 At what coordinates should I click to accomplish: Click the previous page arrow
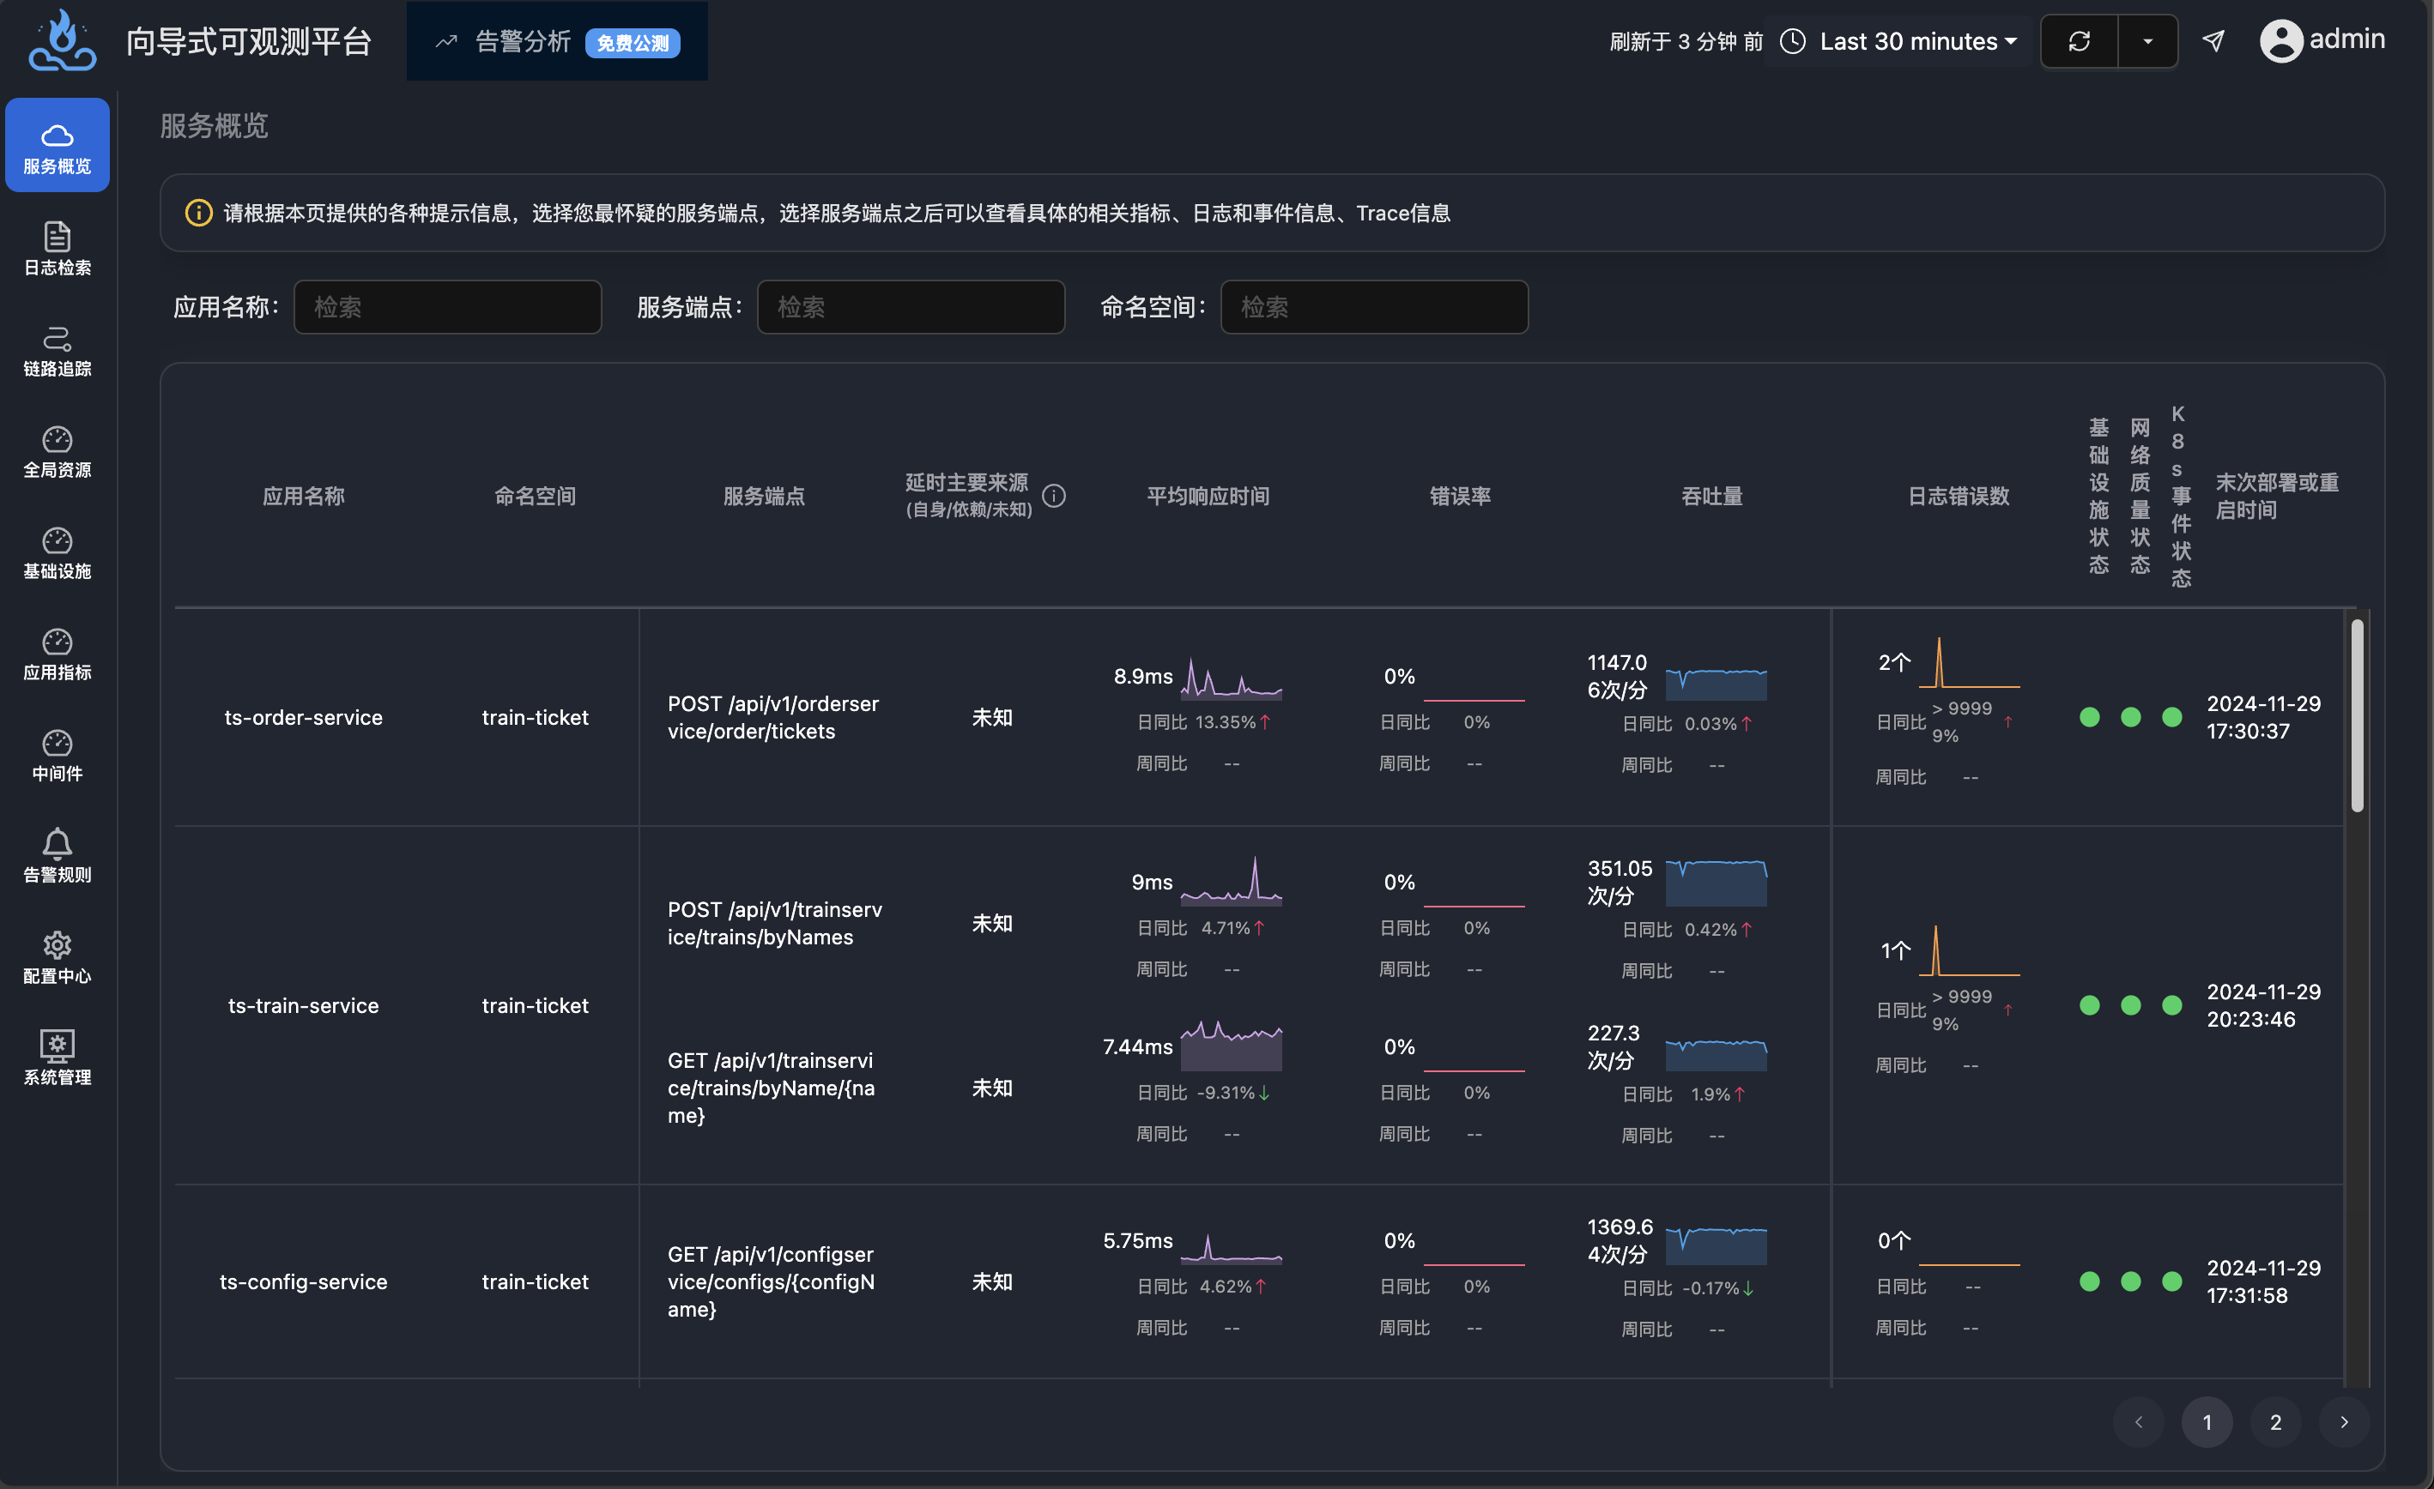(x=2139, y=1422)
